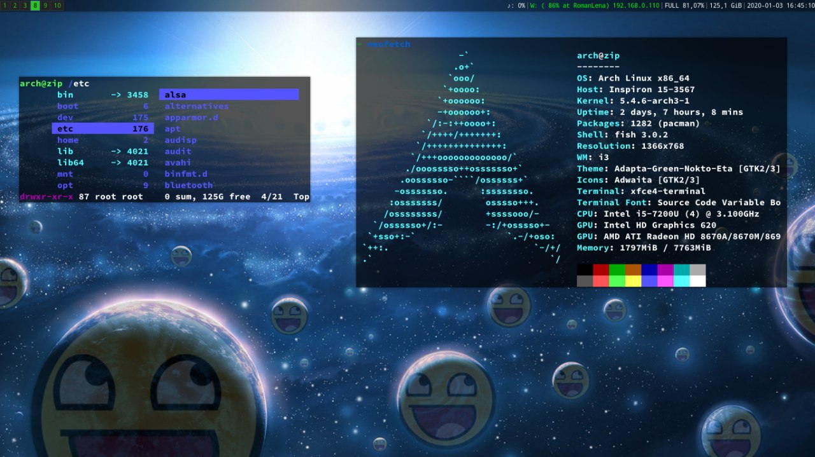Select the highlighted etc directory row
815x457 pixels.
103,128
